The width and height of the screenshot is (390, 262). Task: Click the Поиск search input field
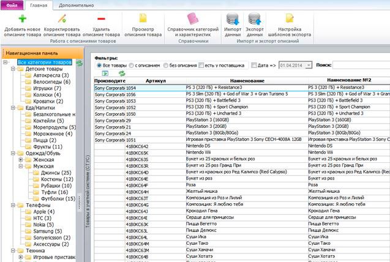click(x=361, y=65)
